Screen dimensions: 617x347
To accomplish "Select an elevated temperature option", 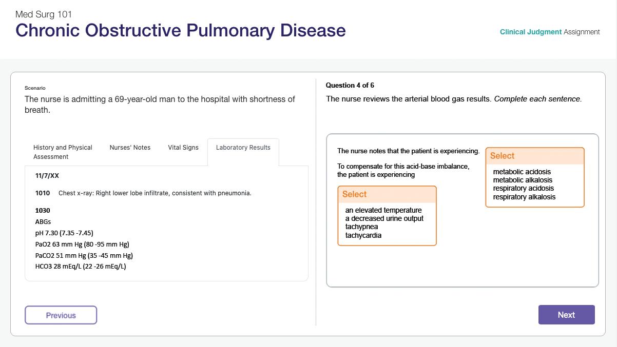I will tap(383, 210).
